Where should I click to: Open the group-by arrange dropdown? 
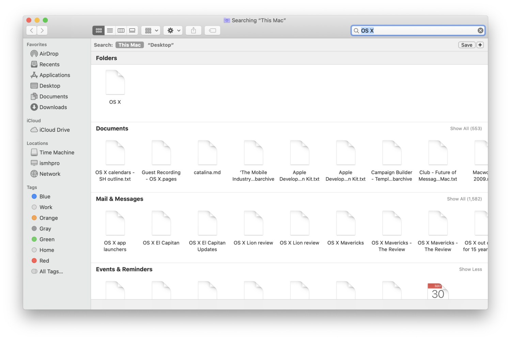point(151,31)
